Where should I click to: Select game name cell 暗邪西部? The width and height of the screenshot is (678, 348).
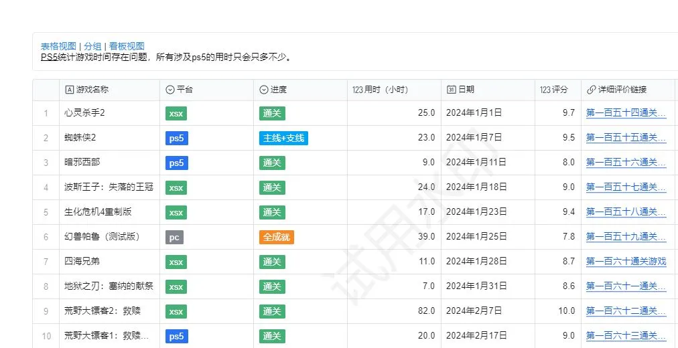(109, 163)
